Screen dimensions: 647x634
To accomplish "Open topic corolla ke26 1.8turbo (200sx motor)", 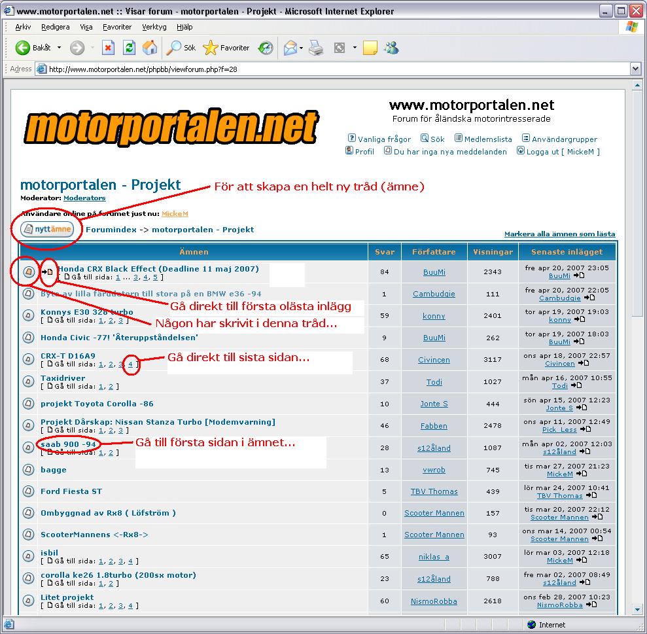I will (118, 575).
